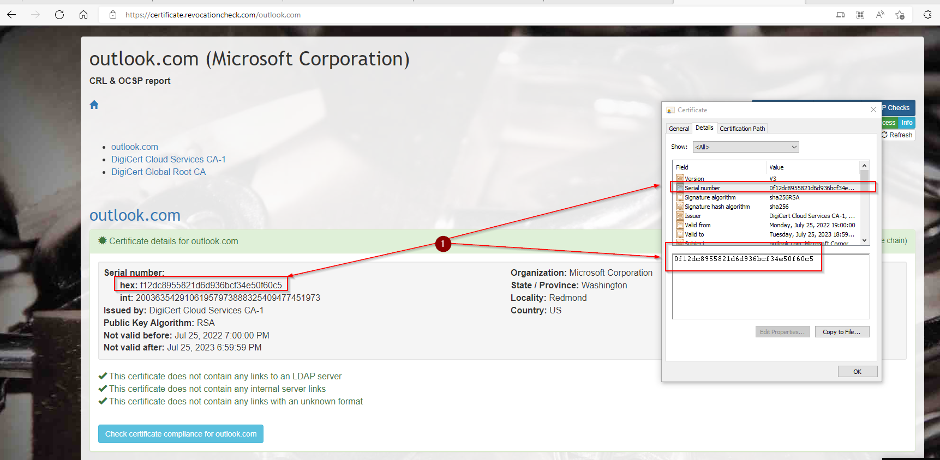Click the Certificate details for outlook.com header
The image size is (940, 460).
[173, 241]
